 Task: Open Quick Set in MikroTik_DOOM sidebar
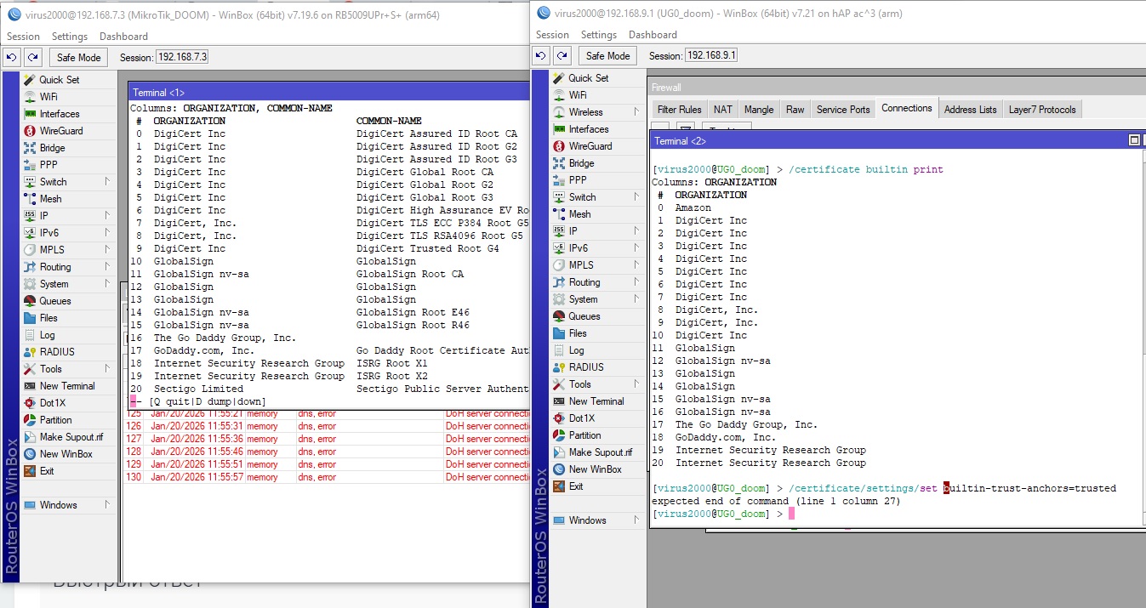(60, 79)
